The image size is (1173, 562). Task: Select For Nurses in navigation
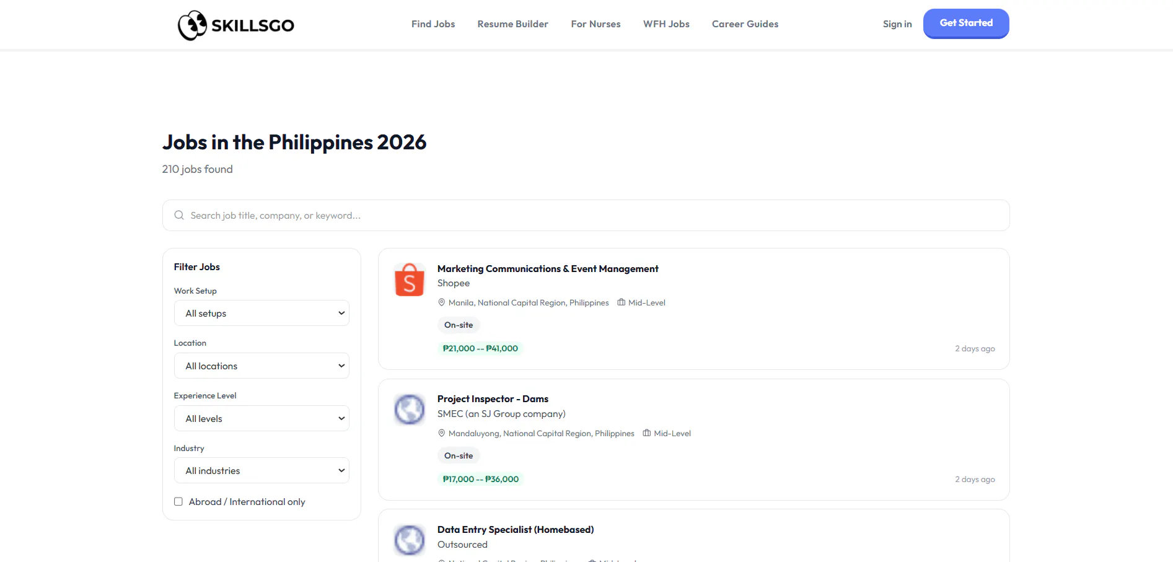click(596, 24)
